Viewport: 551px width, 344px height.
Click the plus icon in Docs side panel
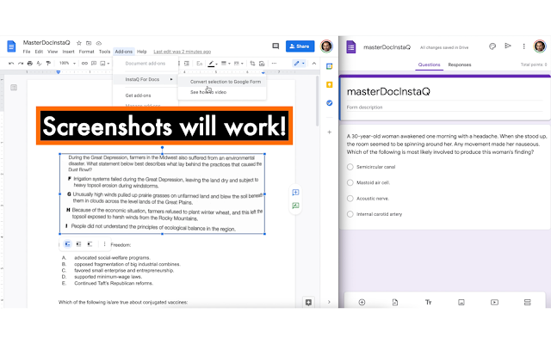329,132
